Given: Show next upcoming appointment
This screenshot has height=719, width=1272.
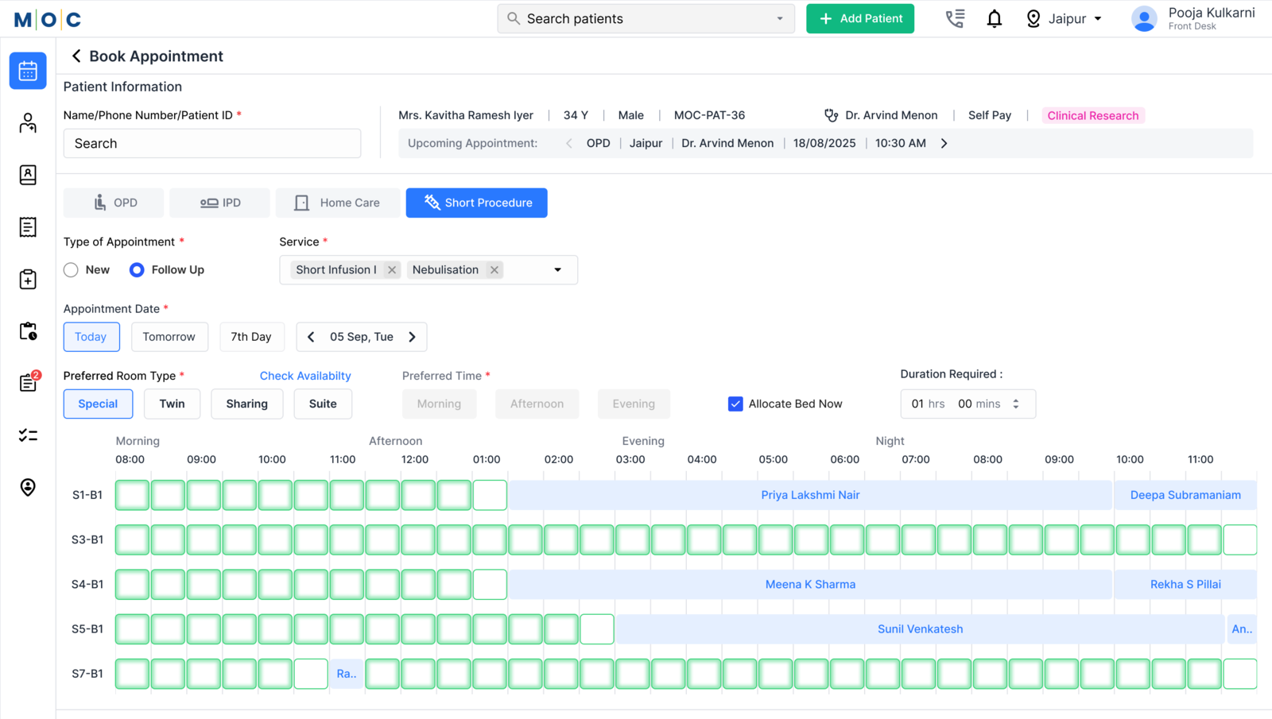Looking at the screenshot, I should click(944, 144).
